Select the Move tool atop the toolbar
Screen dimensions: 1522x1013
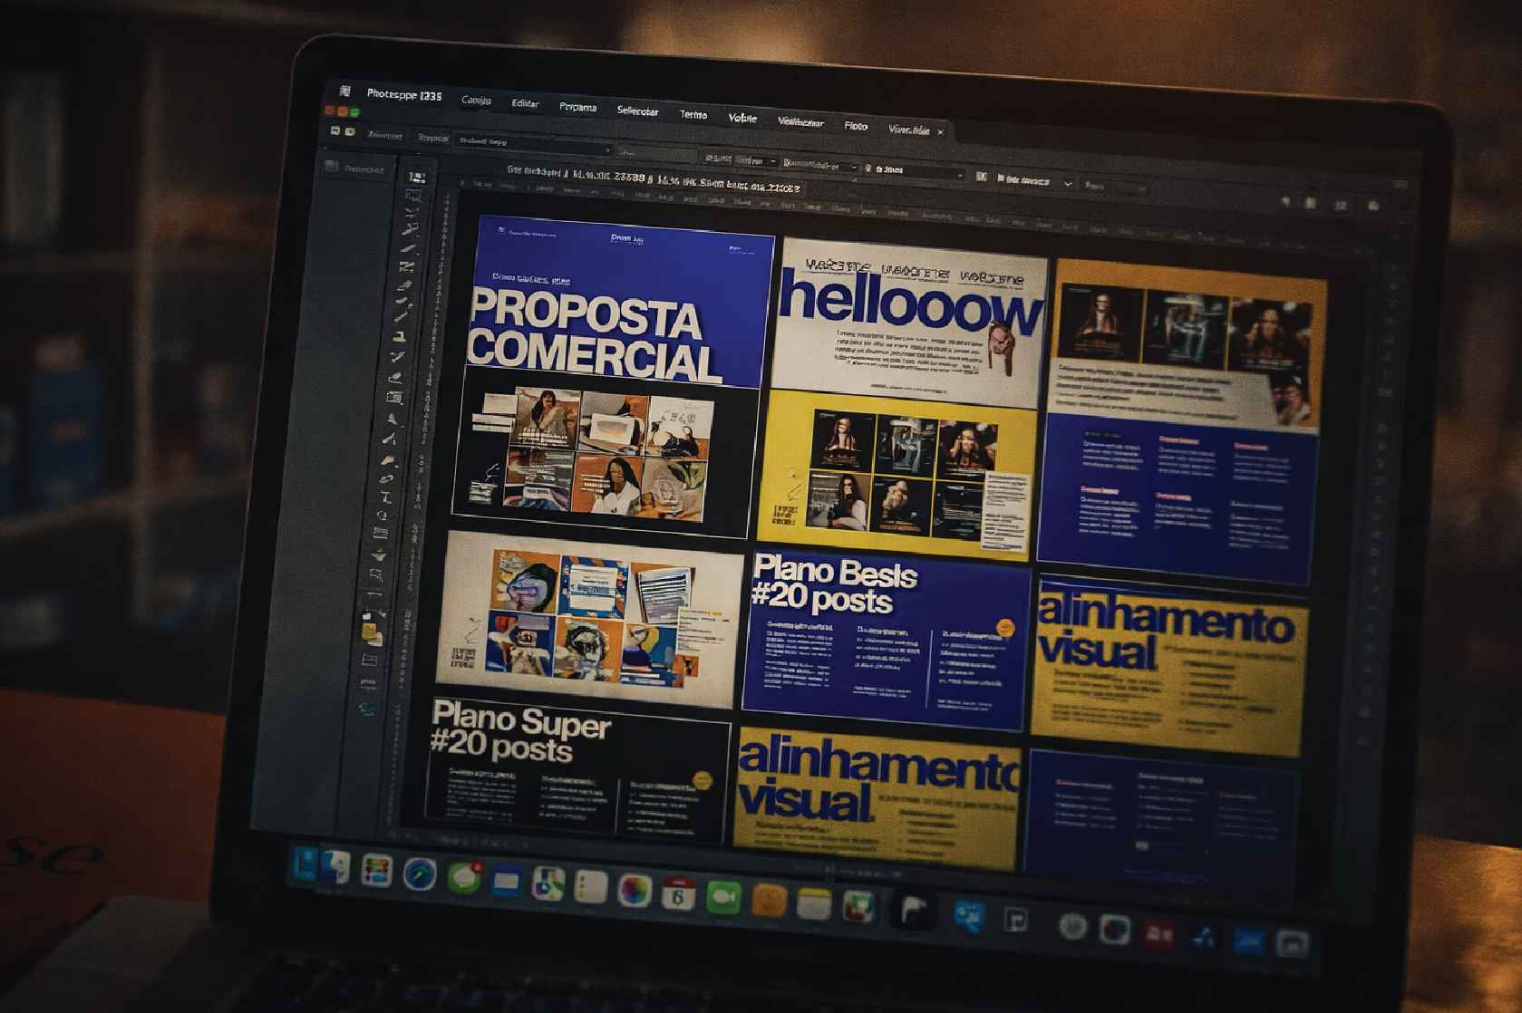(417, 178)
